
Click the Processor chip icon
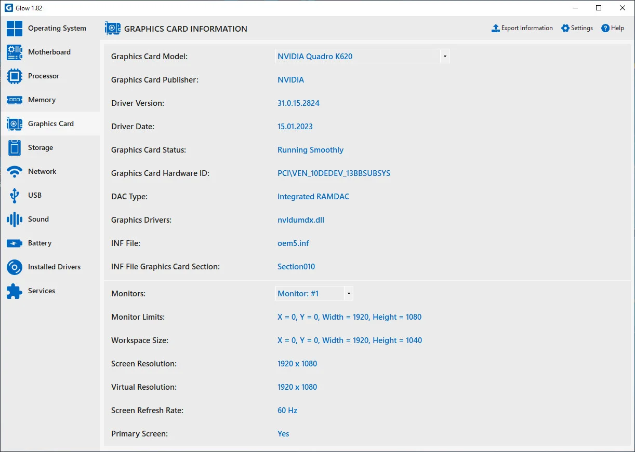[15, 76]
